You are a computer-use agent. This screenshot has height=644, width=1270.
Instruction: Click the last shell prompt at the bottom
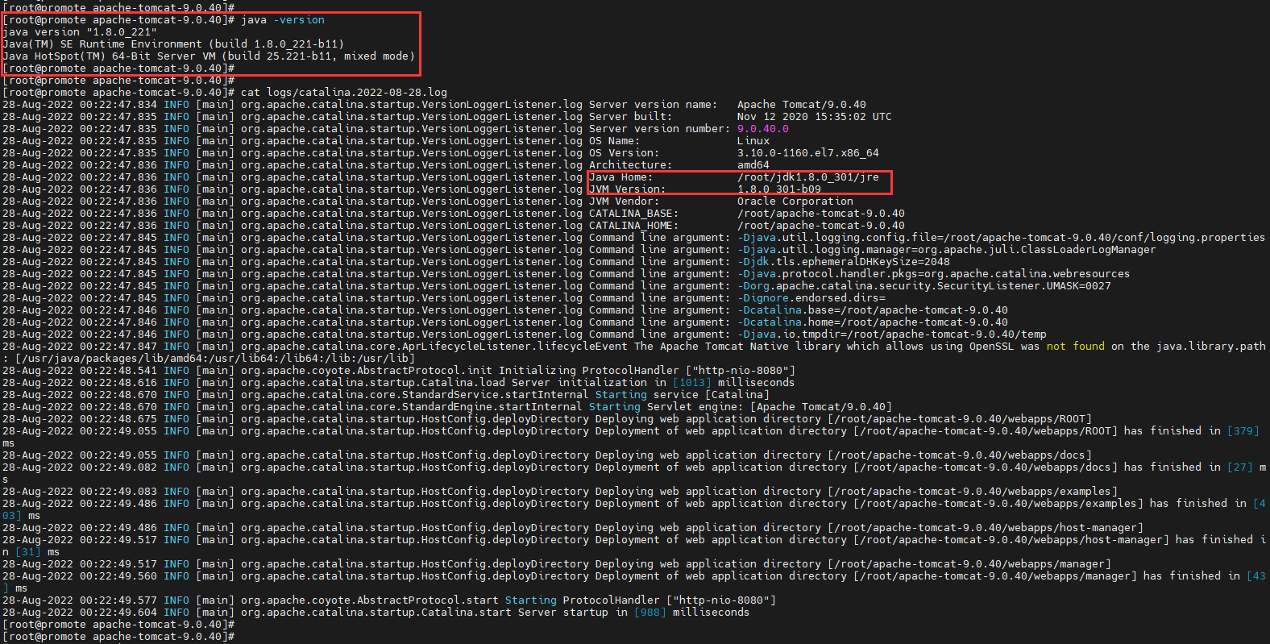[118, 637]
